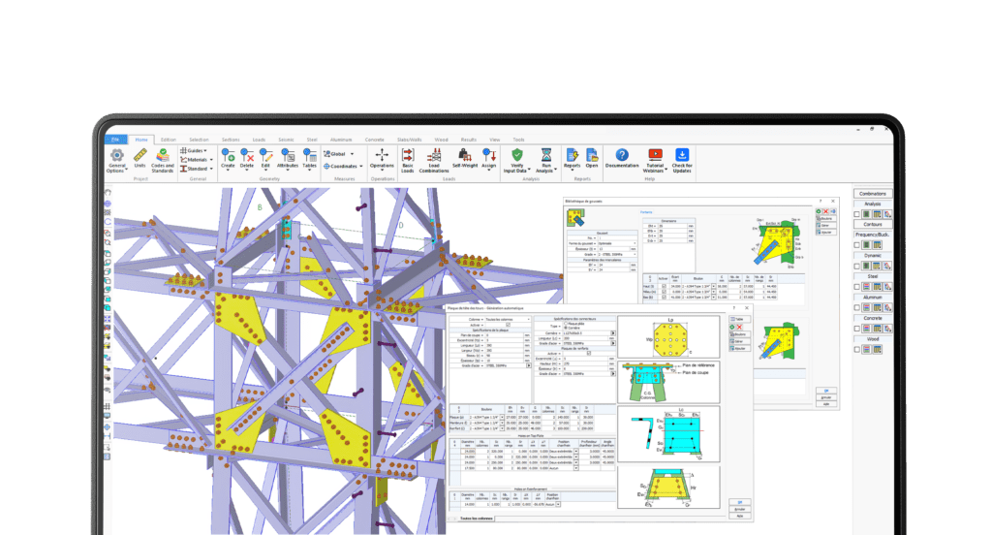Open Colonne 'Toutes les colonnes' dropdown

point(508,320)
